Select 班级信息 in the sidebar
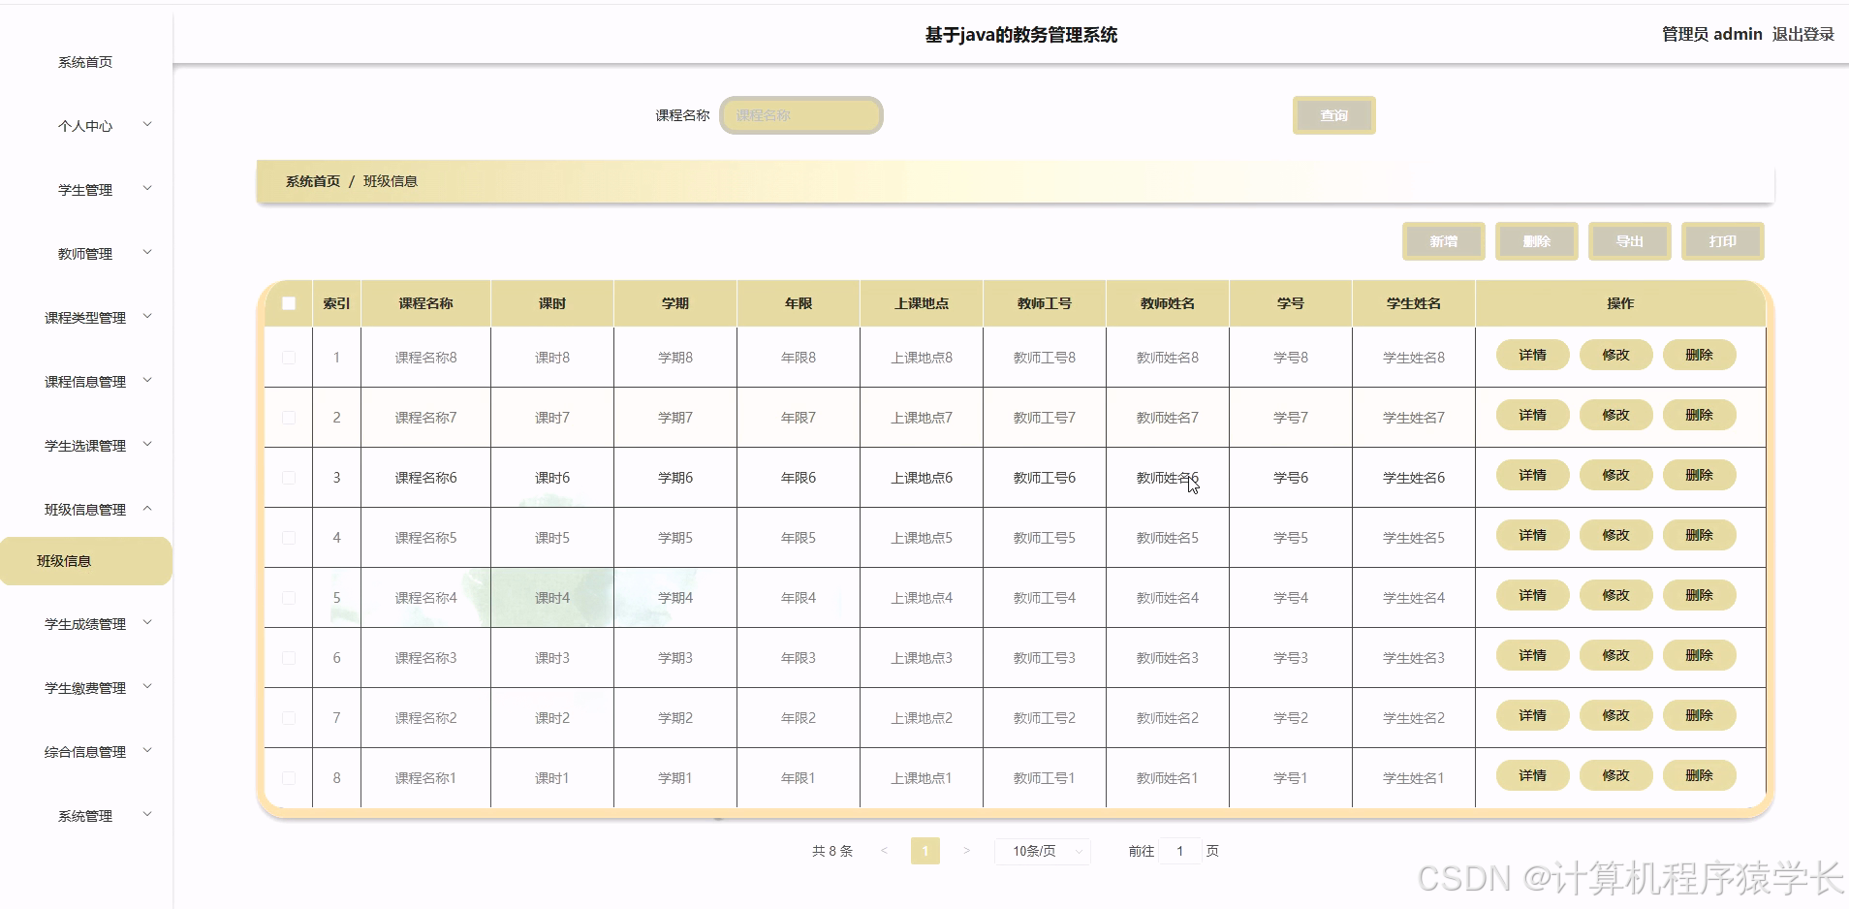 pos(85,560)
